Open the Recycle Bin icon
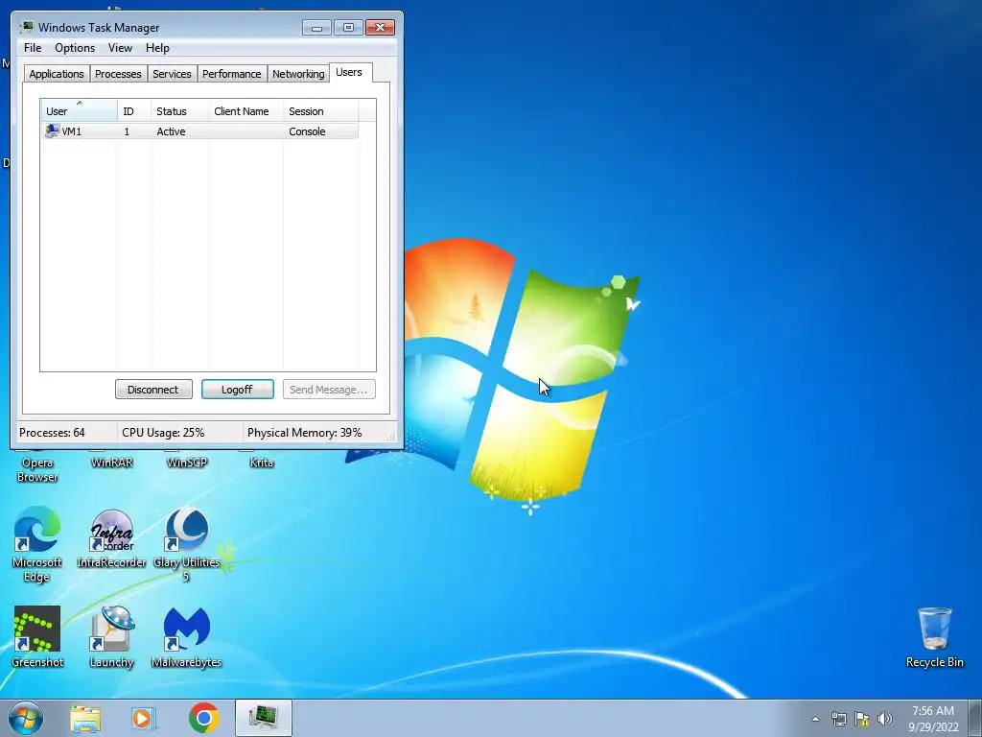This screenshot has width=982, height=737. [934, 637]
